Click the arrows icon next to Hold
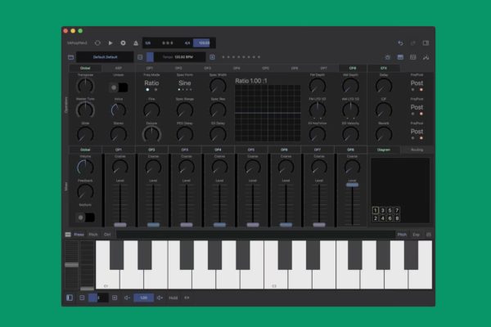491x327 pixels. pos(187,298)
